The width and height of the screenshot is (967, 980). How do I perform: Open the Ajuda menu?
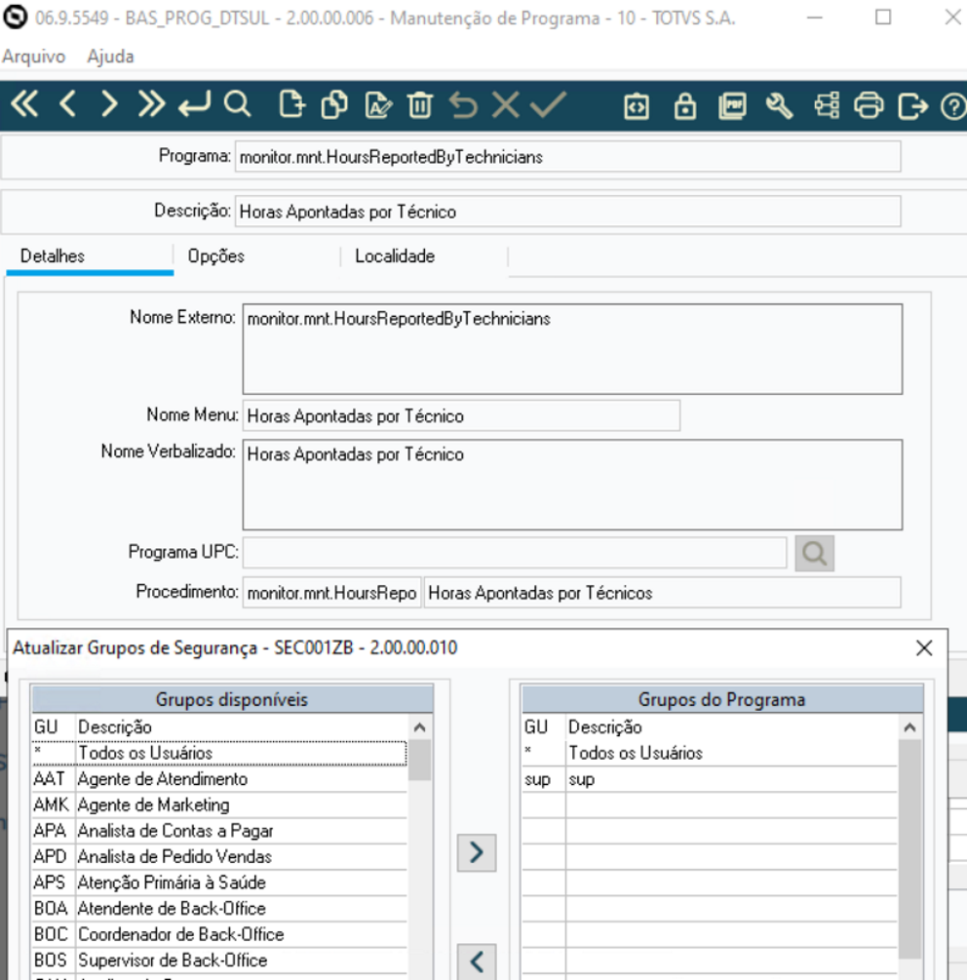point(110,57)
